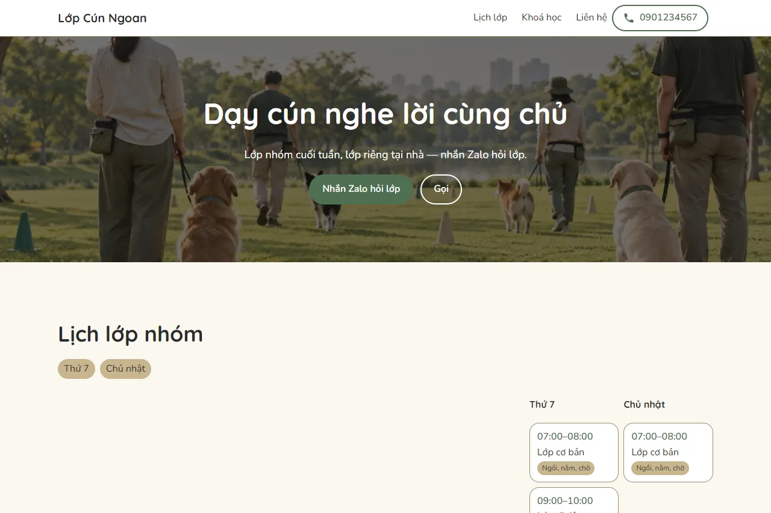Open Chủ nhật 07:00–08:00 class card
This screenshot has width=771, height=513.
point(668,452)
